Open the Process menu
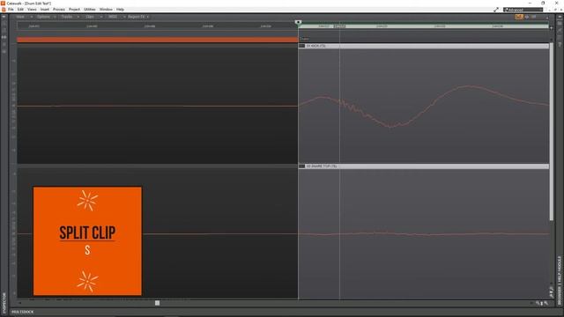This screenshot has height=317, width=564. coord(59,10)
